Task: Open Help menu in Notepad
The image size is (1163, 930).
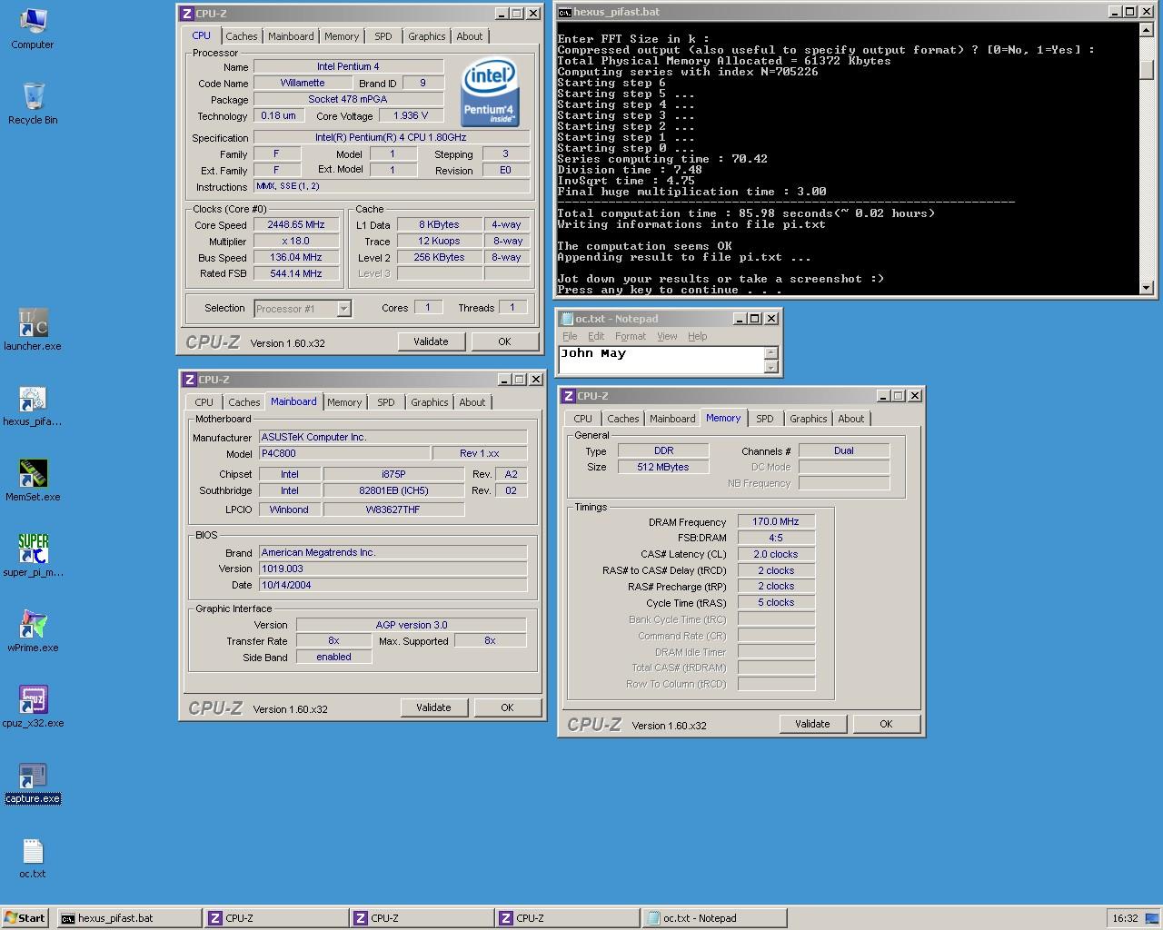Action: 697,336
